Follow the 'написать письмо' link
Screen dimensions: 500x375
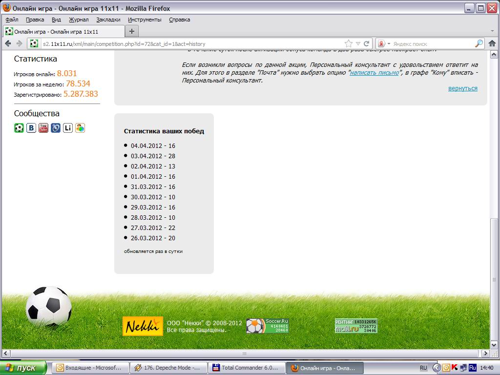(x=374, y=72)
